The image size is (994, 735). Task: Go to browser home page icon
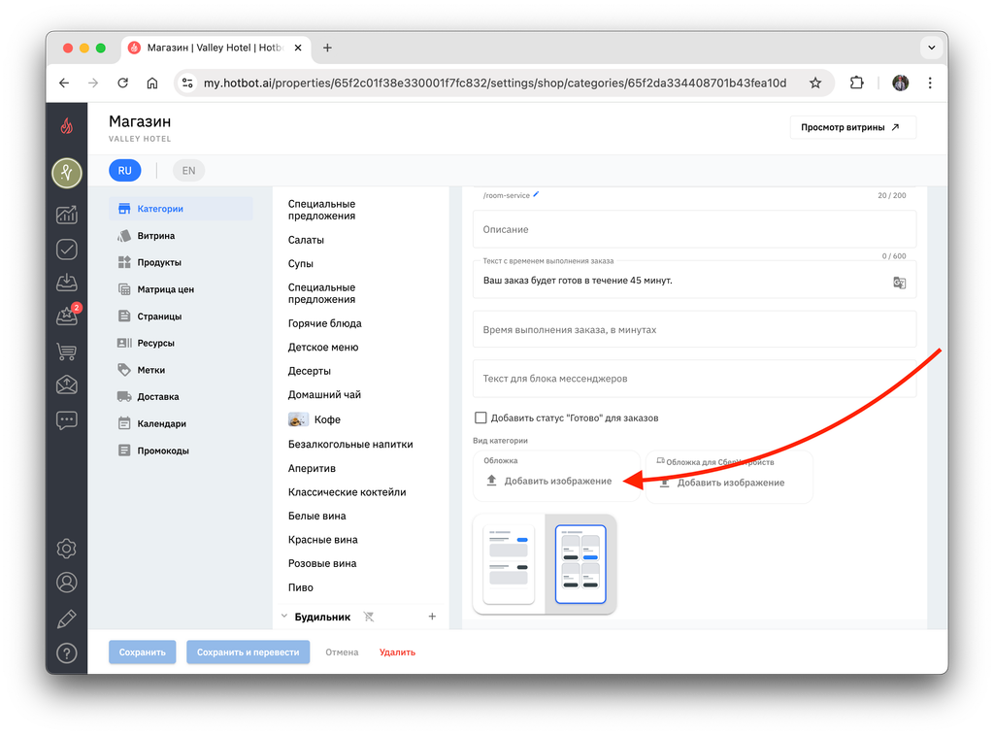152,84
